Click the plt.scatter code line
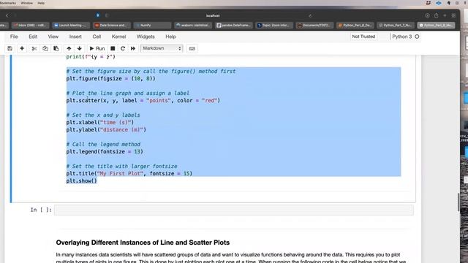The width and height of the screenshot is (468, 263). [143, 101]
